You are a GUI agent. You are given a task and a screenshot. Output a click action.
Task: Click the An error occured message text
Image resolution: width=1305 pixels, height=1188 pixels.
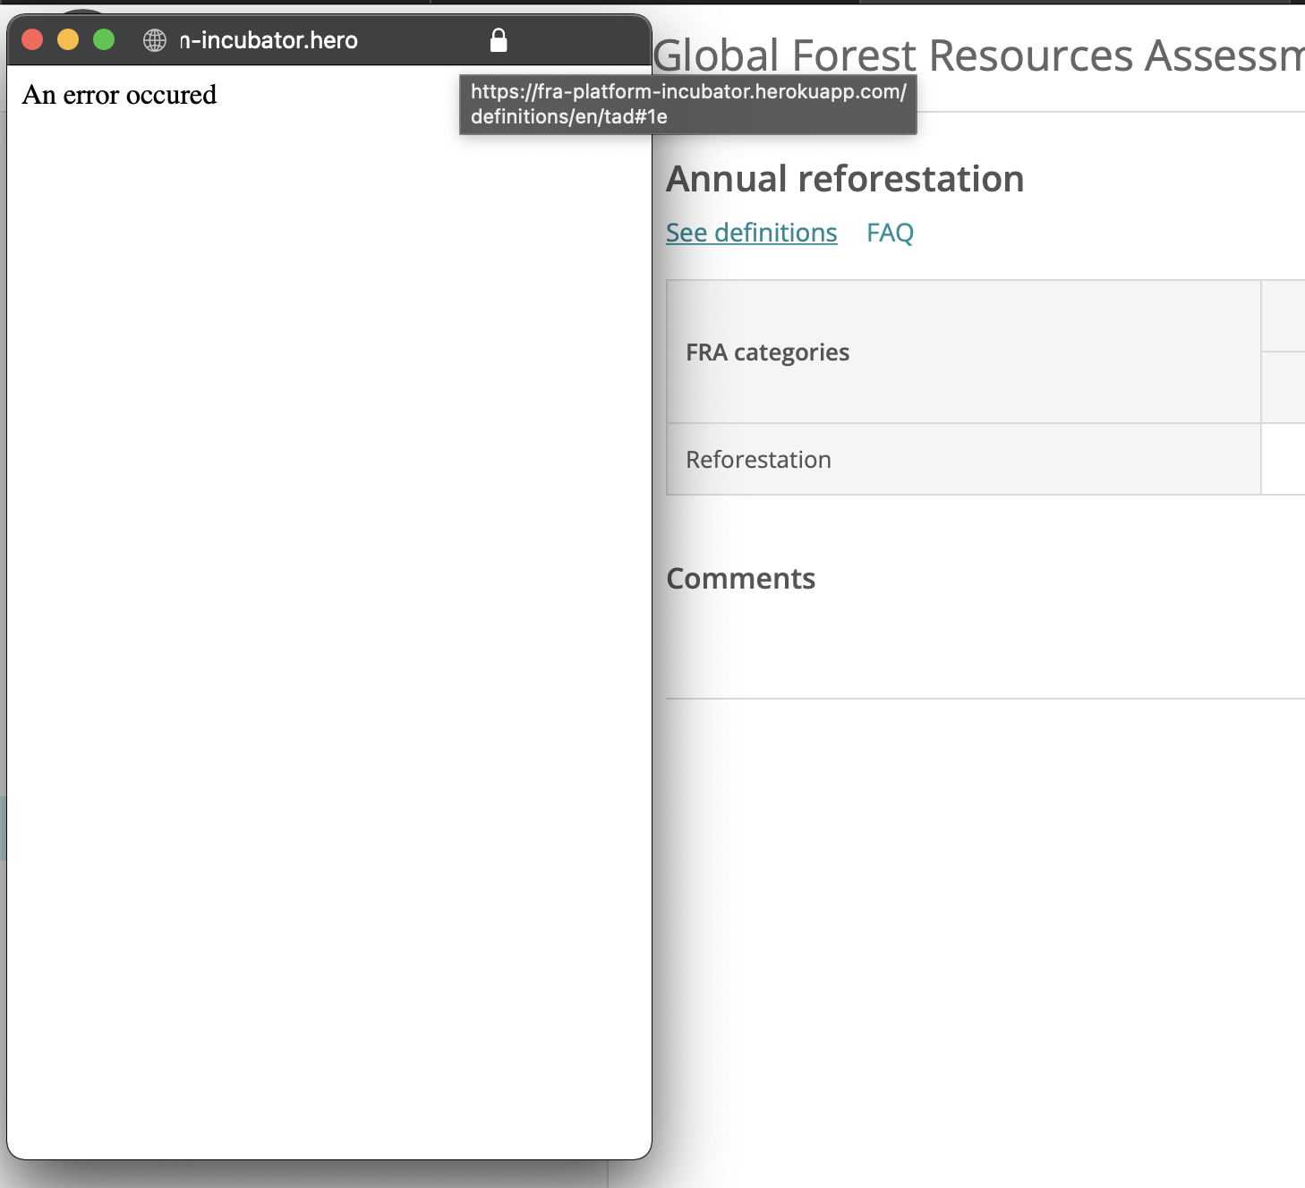pos(121,95)
